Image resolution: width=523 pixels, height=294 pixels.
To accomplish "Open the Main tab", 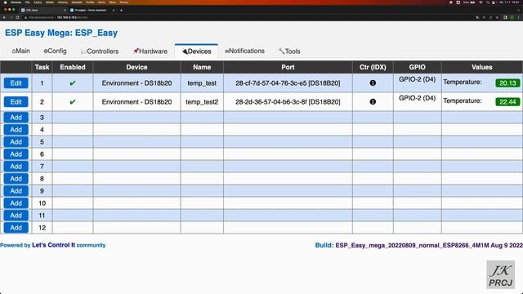I will pos(20,51).
